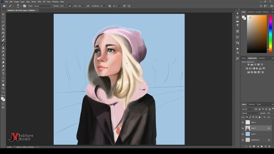Screen dimensions: 274x154
Task: Open Opacity slider dropdown in options bar
Action: pyautogui.click(x=66, y=6)
